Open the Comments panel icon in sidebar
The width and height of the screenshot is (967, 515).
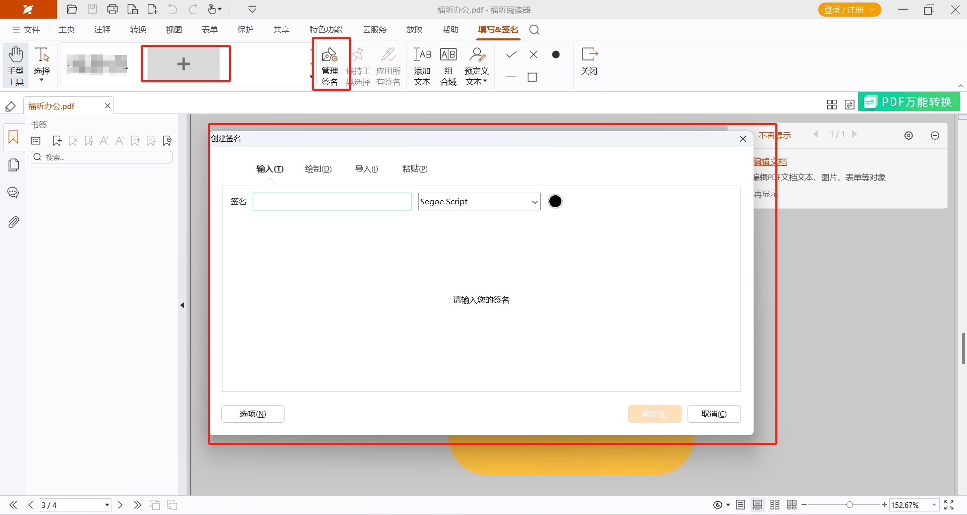[x=13, y=192]
